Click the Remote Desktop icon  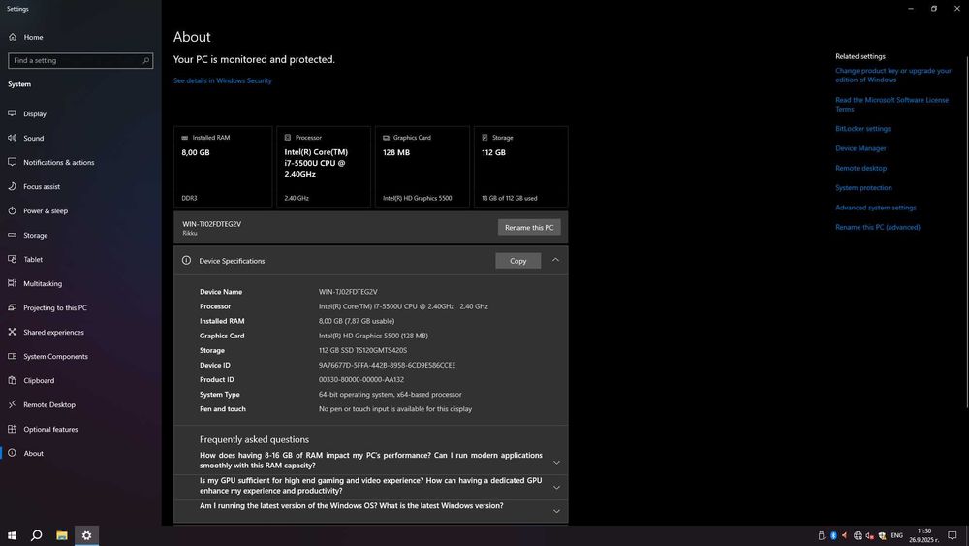point(12,404)
